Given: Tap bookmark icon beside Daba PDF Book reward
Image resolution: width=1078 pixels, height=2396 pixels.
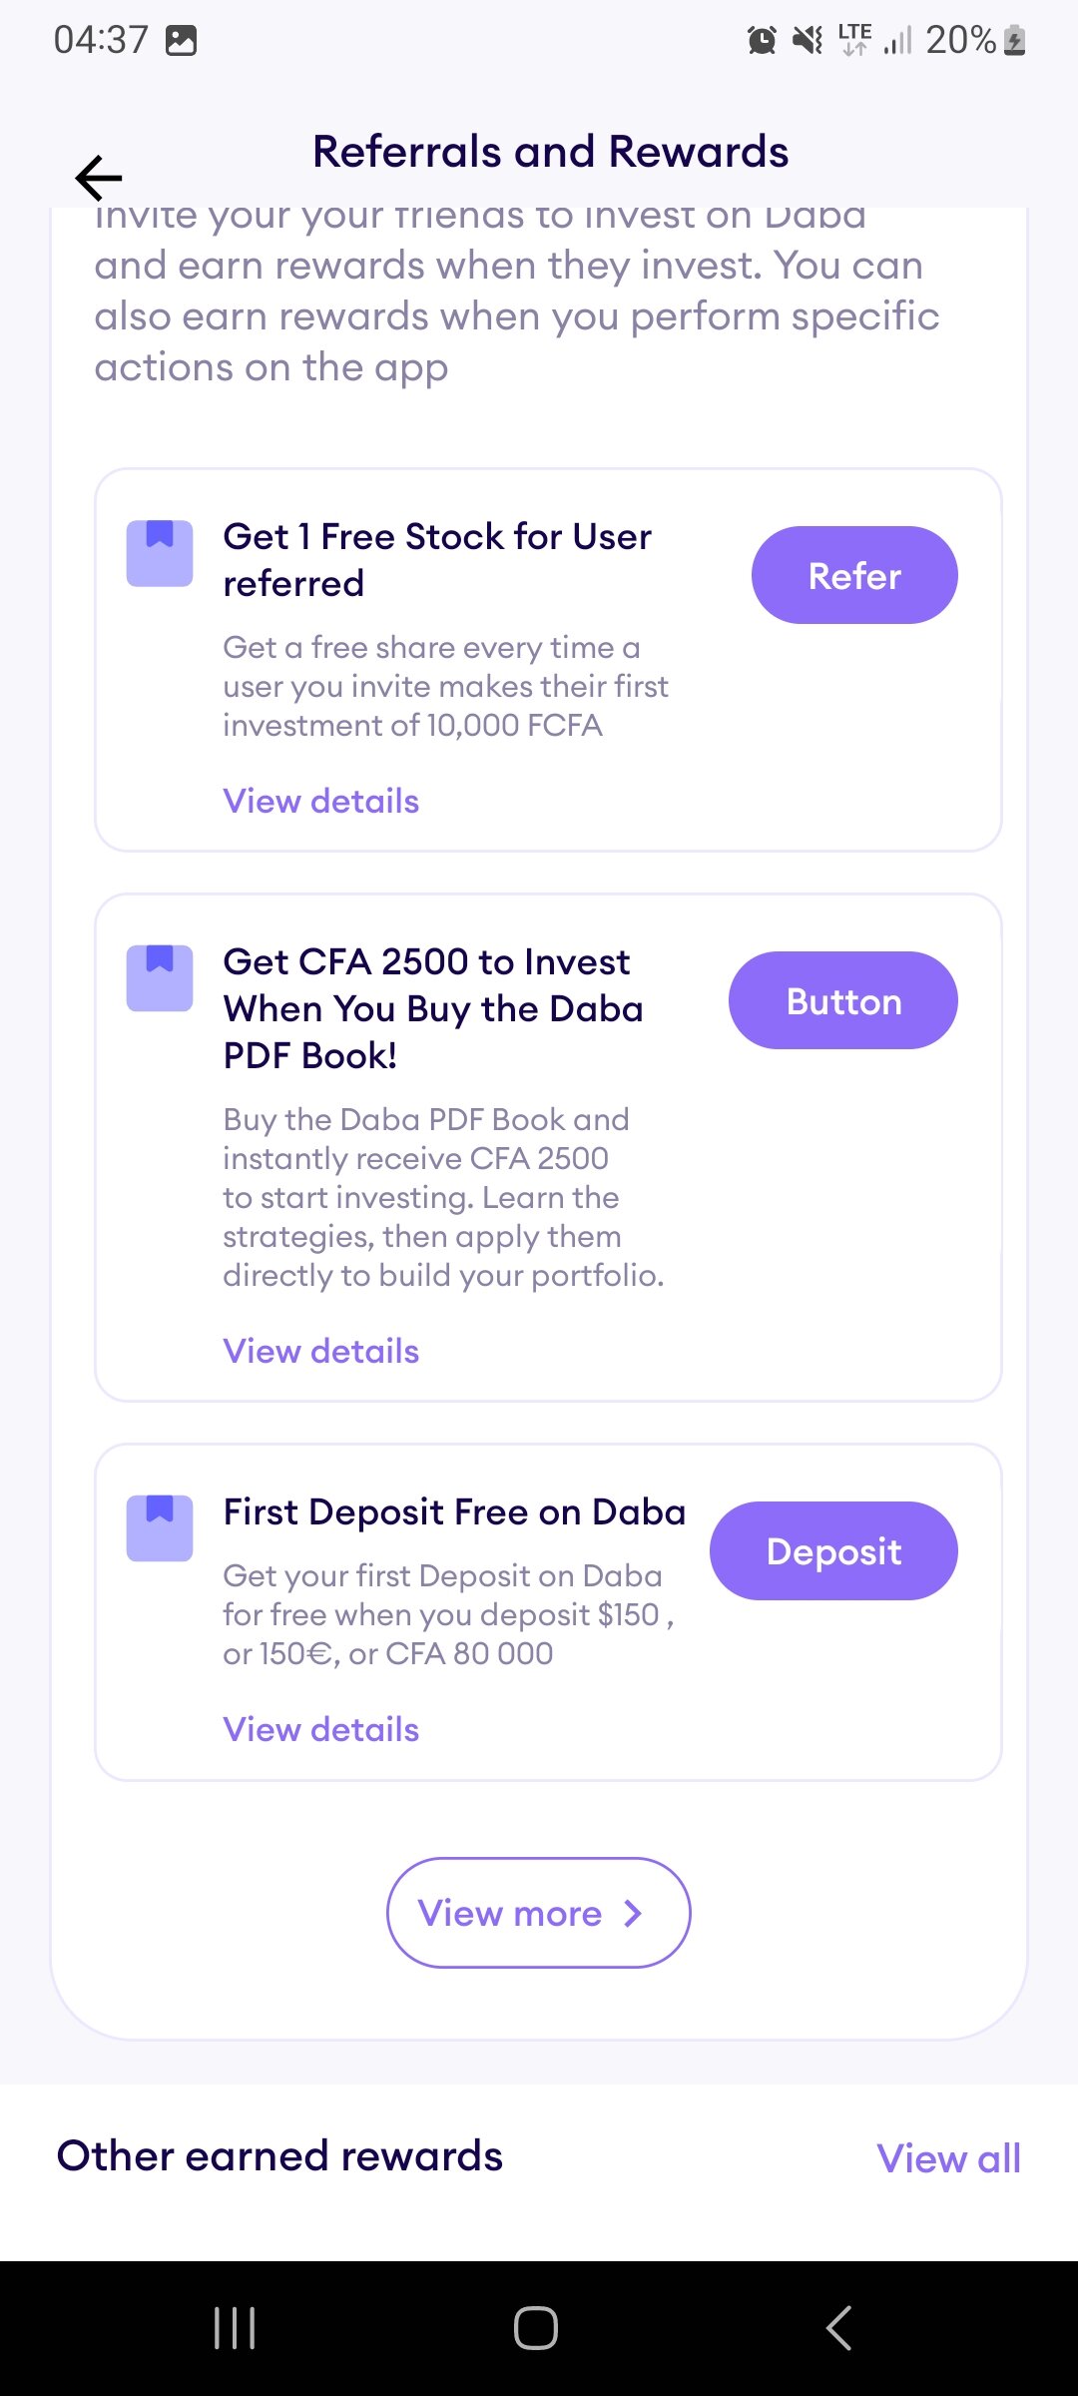Looking at the screenshot, I should point(160,978).
